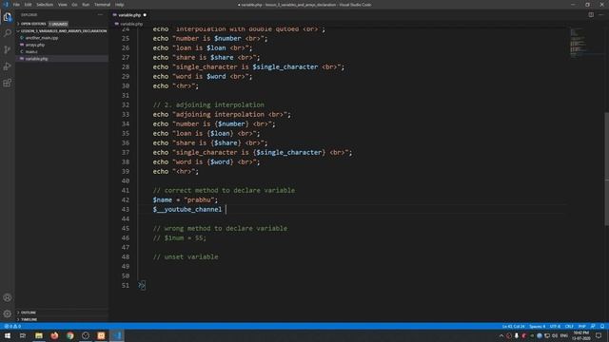Open Run and Debug view
The height and width of the screenshot is (342, 609).
coord(8,66)
